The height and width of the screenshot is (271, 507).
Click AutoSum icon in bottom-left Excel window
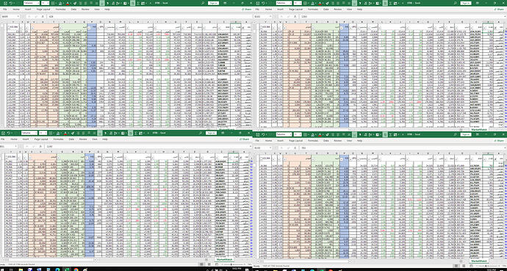[136, 133]
